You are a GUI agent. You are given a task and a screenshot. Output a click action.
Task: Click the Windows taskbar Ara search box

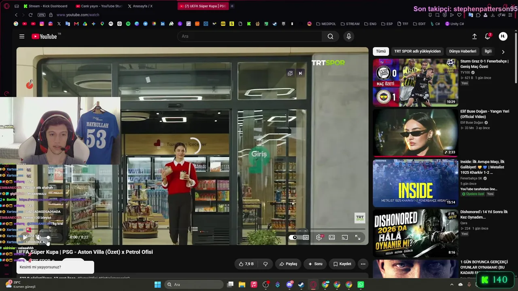click(194, 285)
